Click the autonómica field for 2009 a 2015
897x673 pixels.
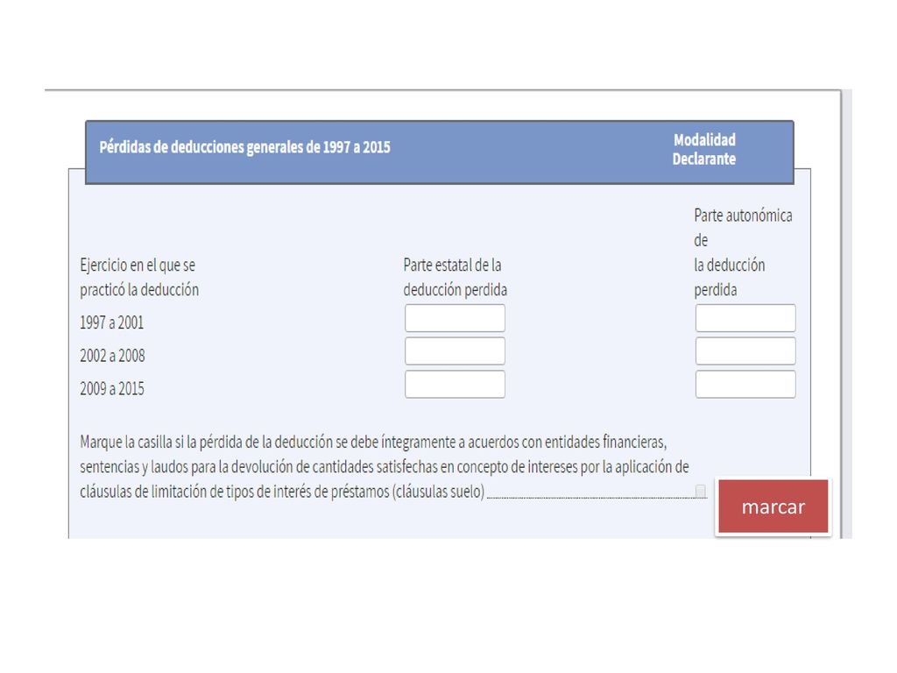[x=745, y=384]
